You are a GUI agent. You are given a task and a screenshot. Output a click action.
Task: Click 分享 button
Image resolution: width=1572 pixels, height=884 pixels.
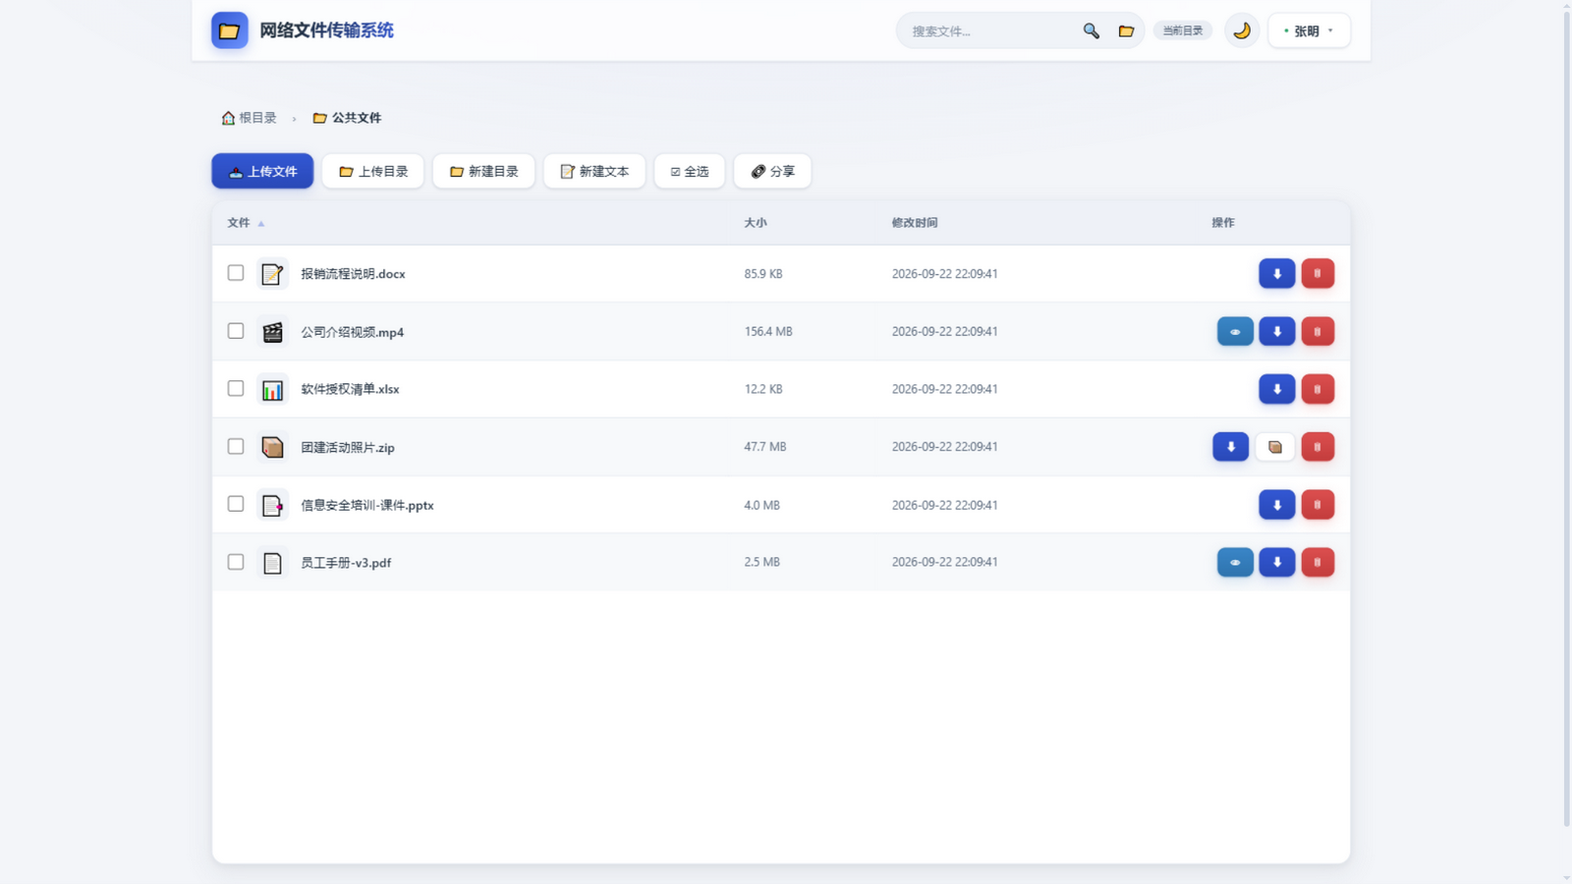[772, 171]
